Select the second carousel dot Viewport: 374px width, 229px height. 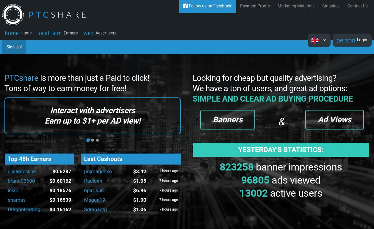point(93,140)
